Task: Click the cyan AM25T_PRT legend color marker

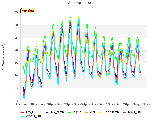Action: 23,116
